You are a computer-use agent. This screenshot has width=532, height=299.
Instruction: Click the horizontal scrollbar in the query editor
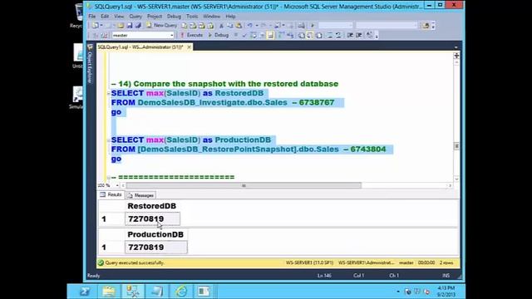[x=244, y=185]
